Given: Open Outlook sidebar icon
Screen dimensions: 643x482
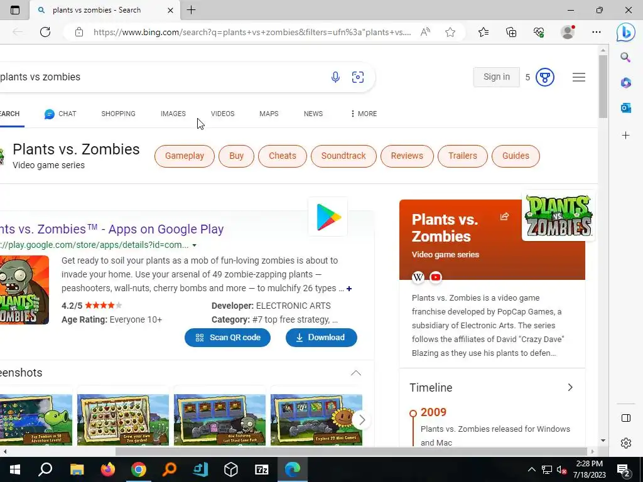Looking at the screenshot, I should (626, 108).
